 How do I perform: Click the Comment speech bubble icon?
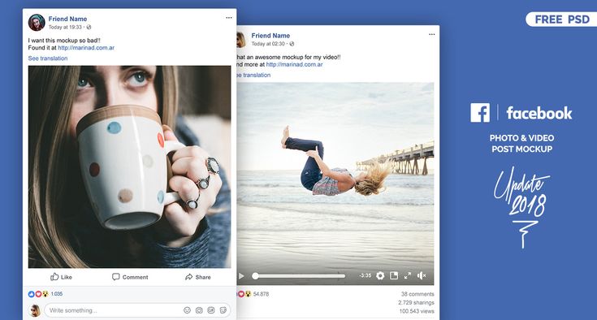pos(115,277)
